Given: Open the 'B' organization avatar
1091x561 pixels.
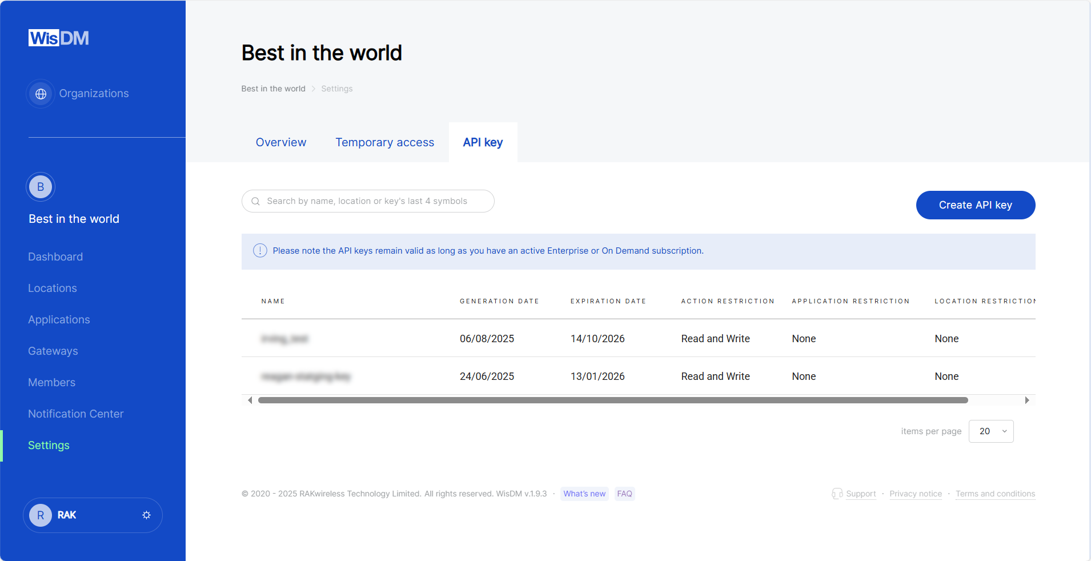Looking at the screenshot, I should (41, 186).
